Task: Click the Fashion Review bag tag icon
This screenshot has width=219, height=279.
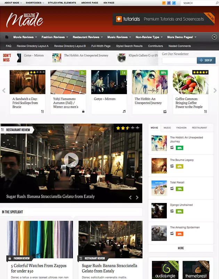Action: [10, 258]
